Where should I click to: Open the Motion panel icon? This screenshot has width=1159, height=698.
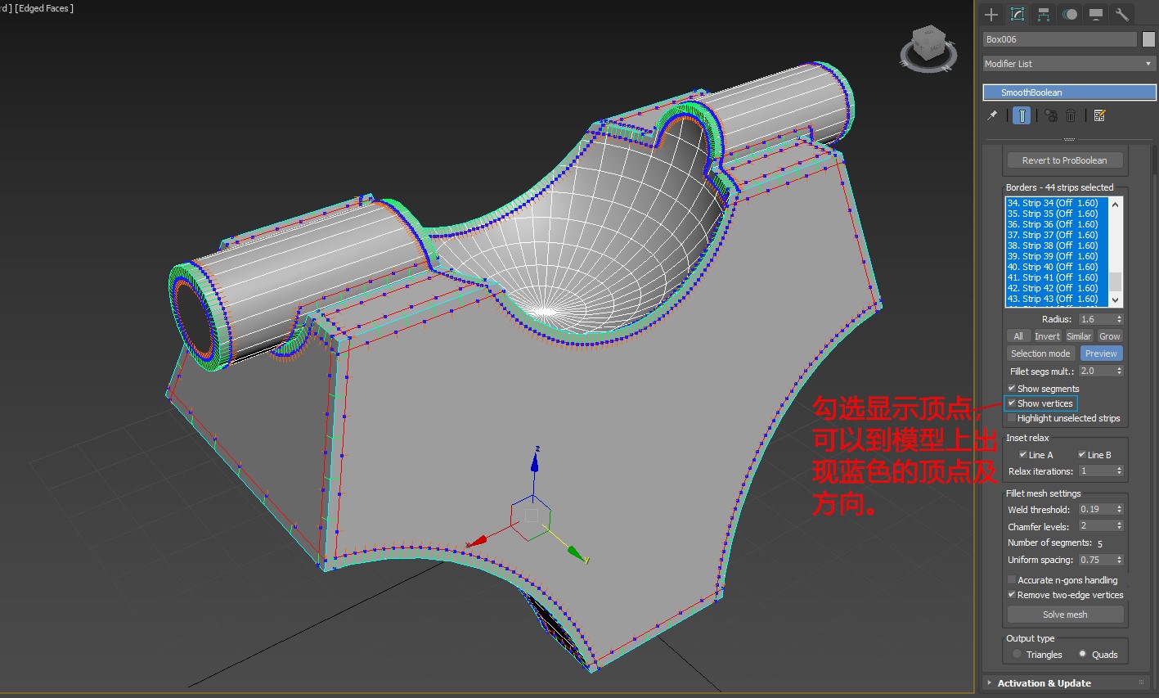click(1070, 14)
